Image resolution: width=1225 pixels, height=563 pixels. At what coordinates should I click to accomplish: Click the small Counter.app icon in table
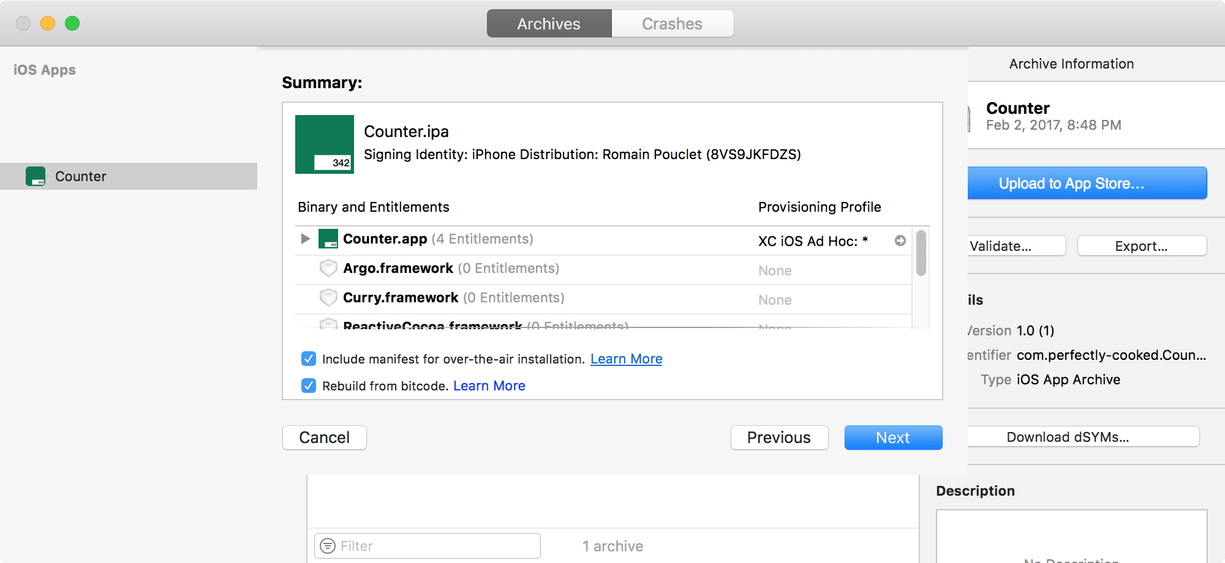(x=328, y=239)
